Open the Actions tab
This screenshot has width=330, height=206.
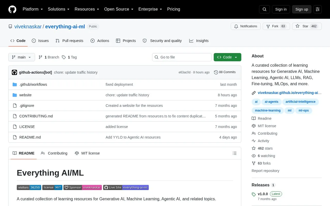click(x=100, y=41)
